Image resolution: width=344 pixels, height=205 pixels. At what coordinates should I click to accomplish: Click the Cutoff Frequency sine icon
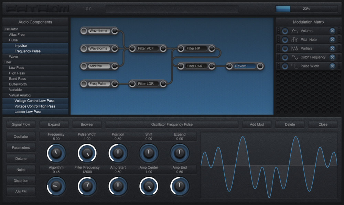tap(295, 57)
